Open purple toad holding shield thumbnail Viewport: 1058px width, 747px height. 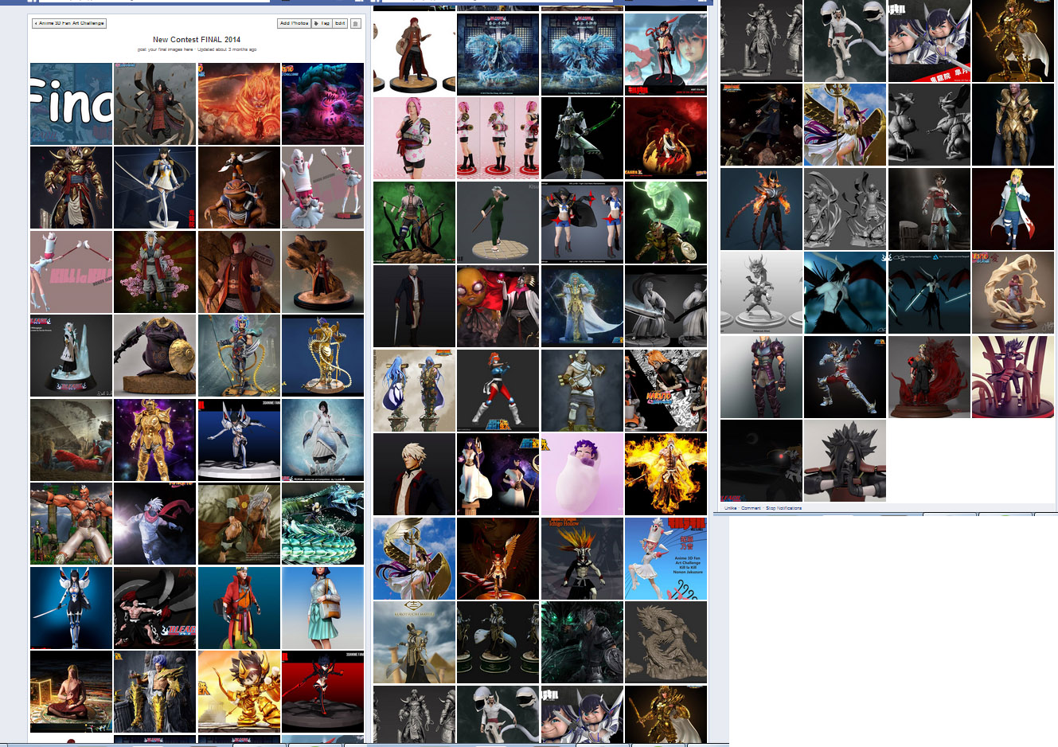154,356
